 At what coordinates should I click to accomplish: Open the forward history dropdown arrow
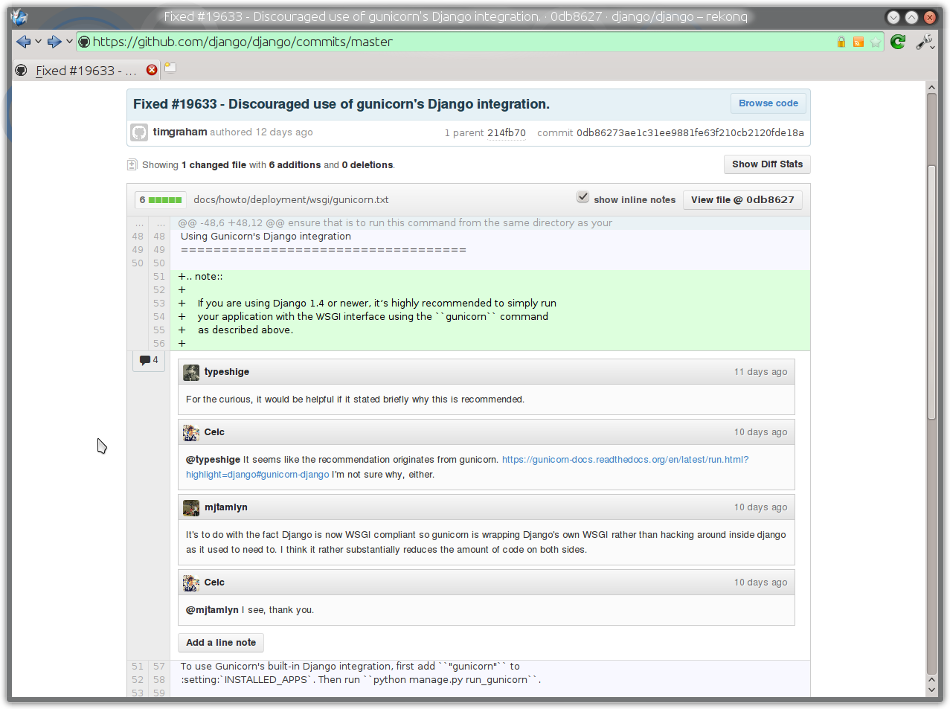(69, 42)
